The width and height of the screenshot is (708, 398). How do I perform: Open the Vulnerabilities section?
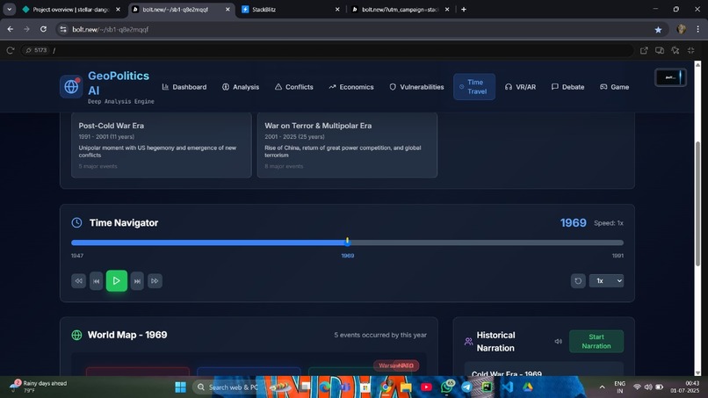(416, 87)
